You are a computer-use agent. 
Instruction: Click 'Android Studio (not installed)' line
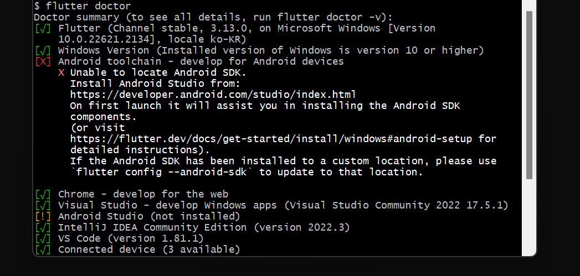(x=149, y=216)
